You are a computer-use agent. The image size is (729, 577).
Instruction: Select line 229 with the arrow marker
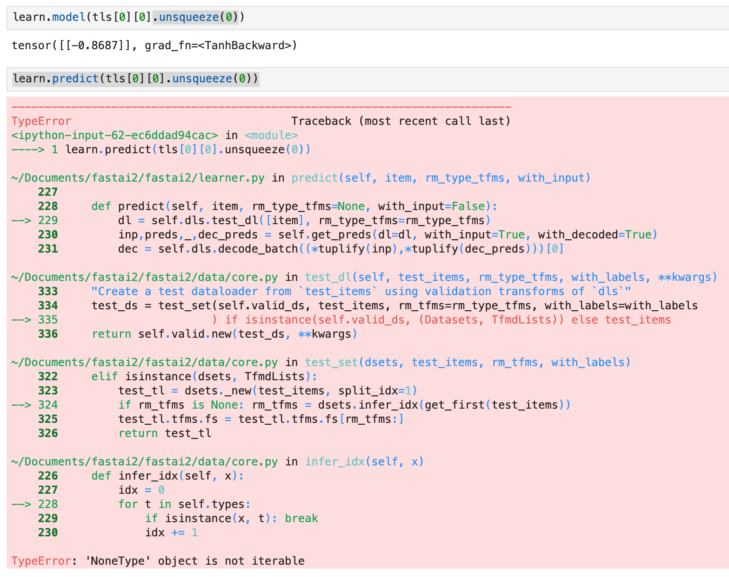click(303, 220)
